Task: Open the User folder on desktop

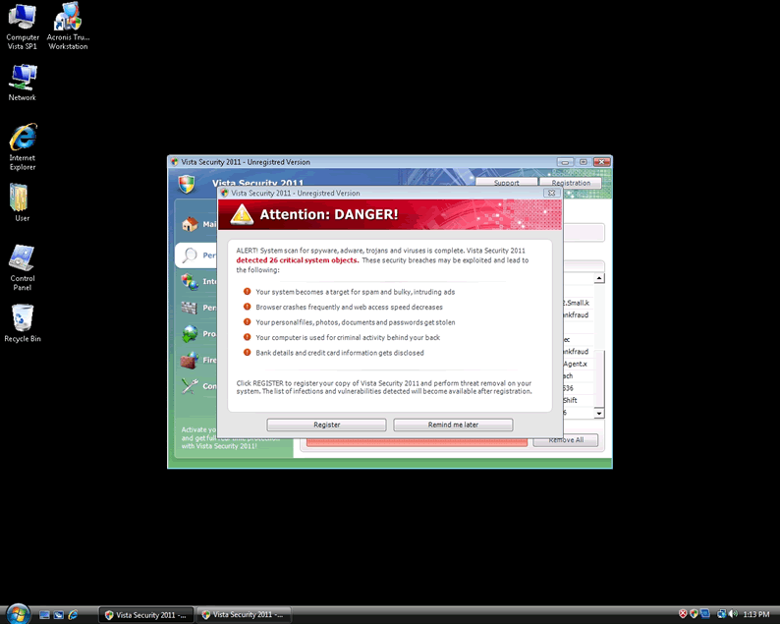Action: 22,198
